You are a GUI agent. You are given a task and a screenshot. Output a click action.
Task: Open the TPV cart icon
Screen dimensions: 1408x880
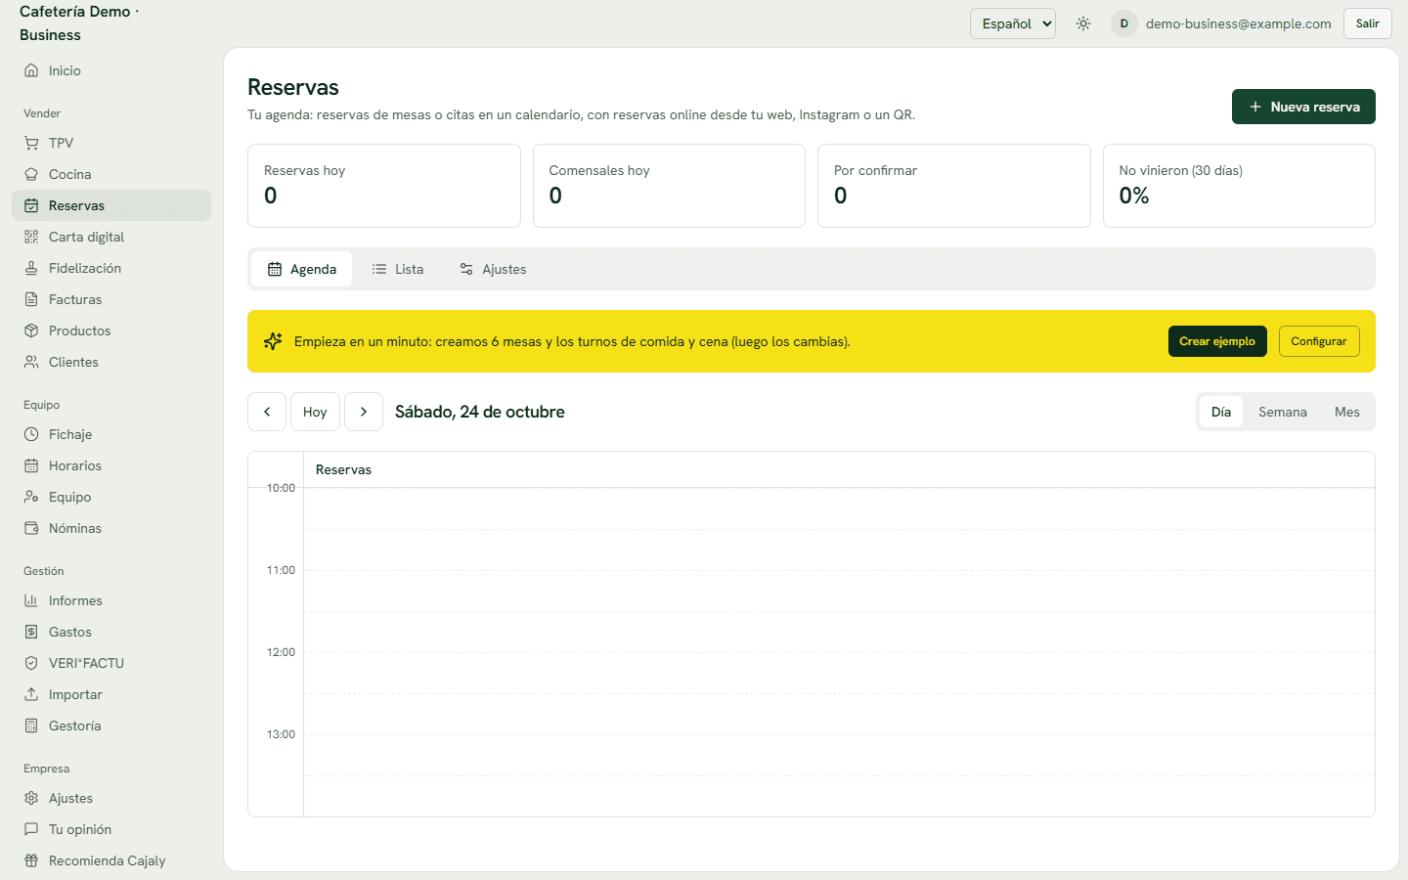tap(31, 143)
